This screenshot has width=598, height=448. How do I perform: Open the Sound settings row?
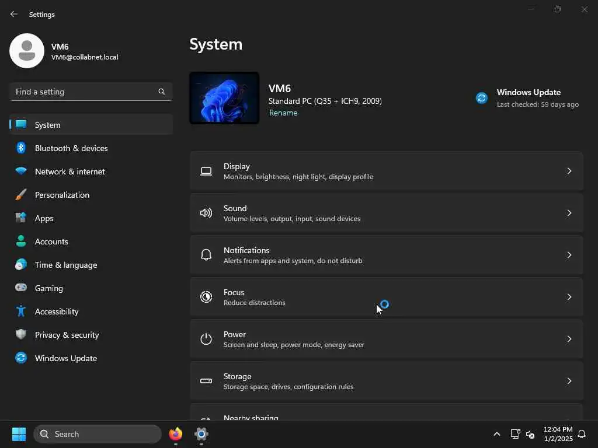pos(387,213)
